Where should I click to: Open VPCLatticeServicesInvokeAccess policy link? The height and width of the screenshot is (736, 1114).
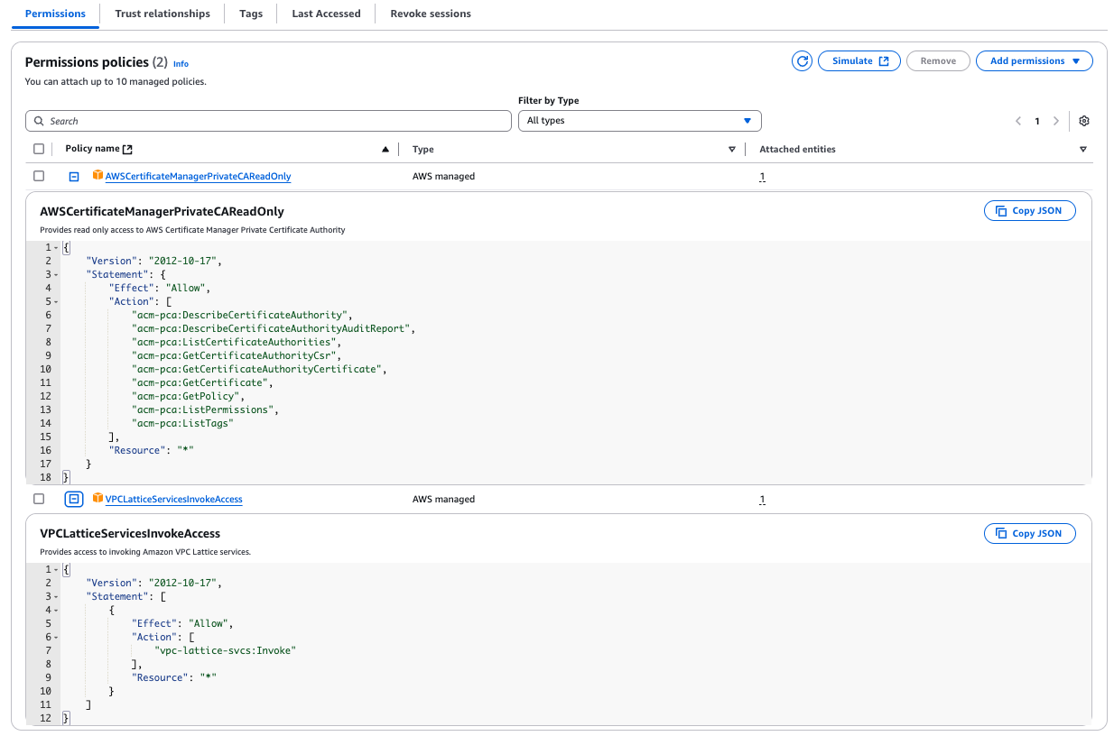tap(173, 499)
